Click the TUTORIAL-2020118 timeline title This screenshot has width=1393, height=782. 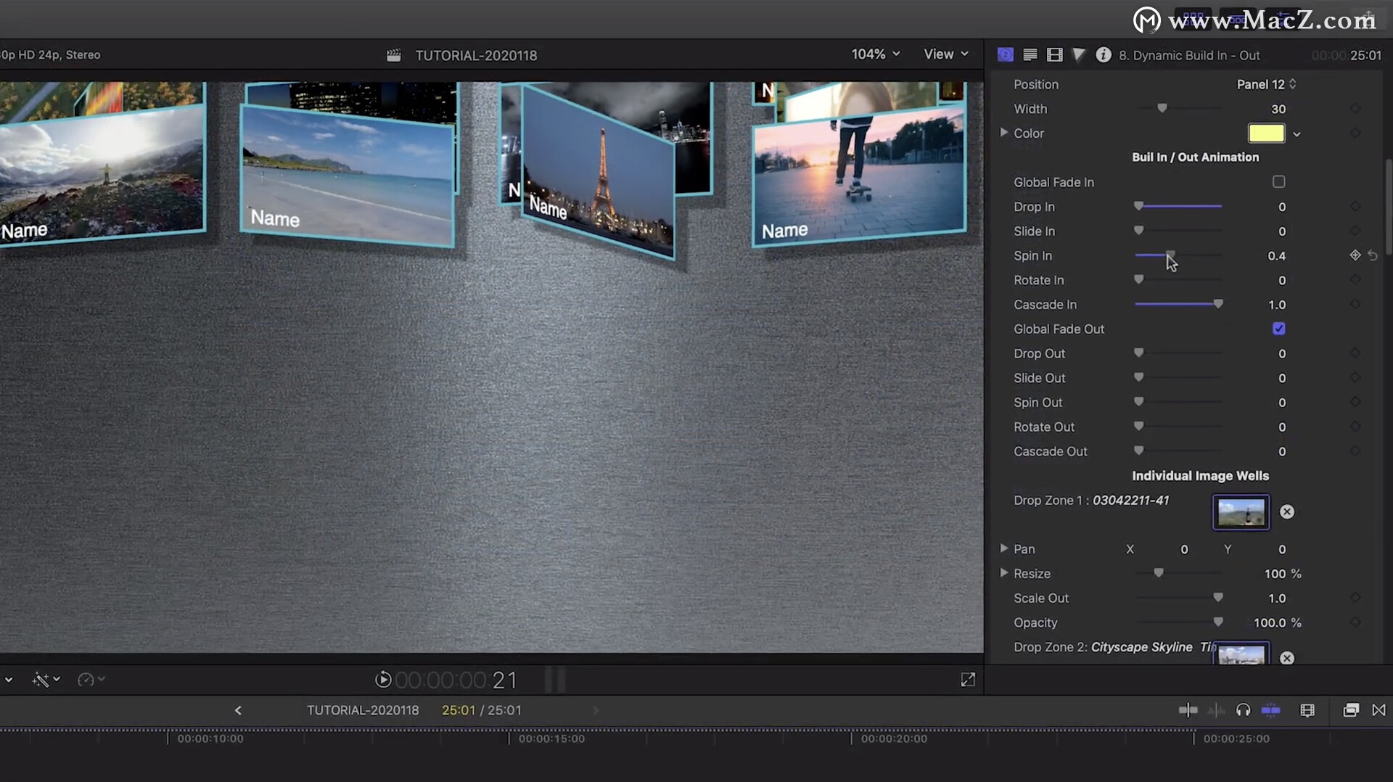tap(363, 710)
